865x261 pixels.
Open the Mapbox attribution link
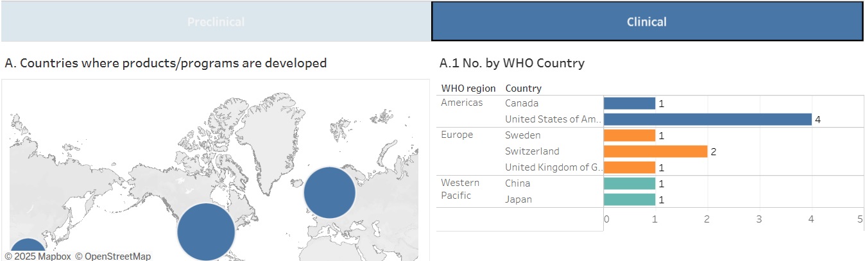tap(38, 257)
